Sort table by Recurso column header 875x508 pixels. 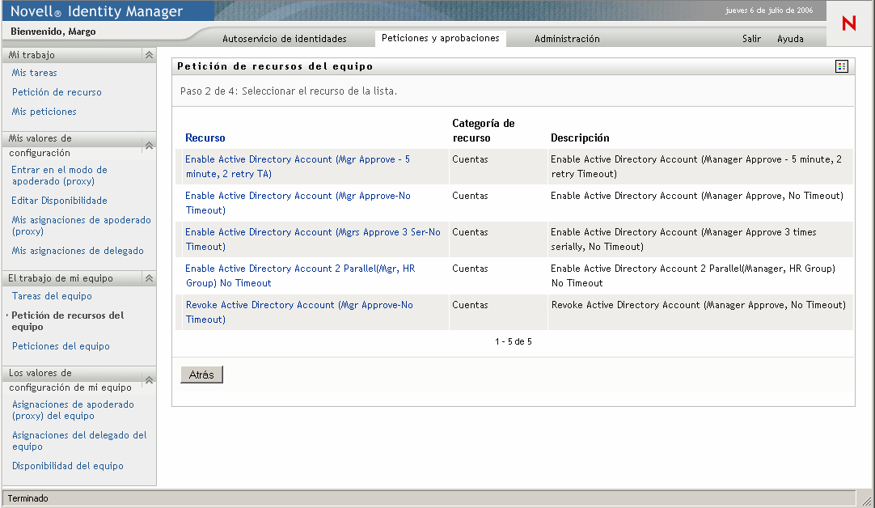coord(205,138)
